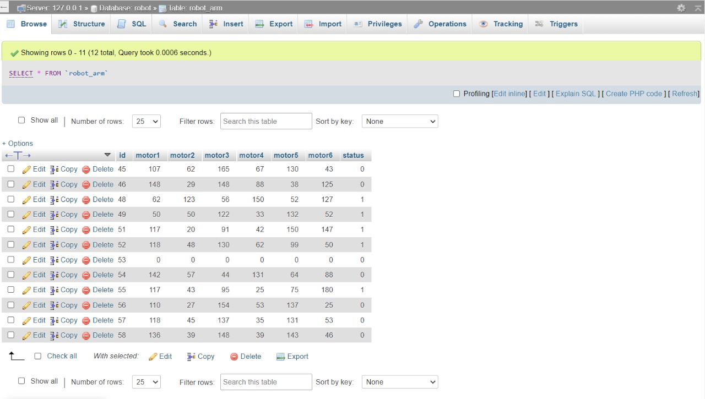This screenshot has width=705, height=399.
Task: Switch to the SQL tab
Action: [132, 24]
